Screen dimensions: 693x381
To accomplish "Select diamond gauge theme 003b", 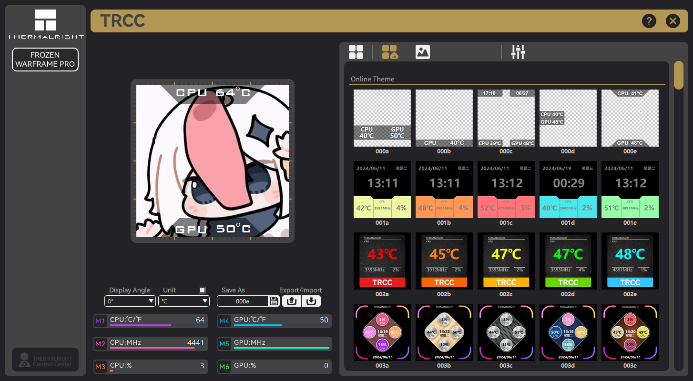I will [x=444, y=332].
